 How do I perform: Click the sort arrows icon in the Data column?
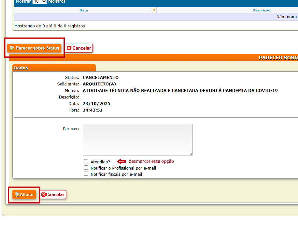tap(154, 10)
